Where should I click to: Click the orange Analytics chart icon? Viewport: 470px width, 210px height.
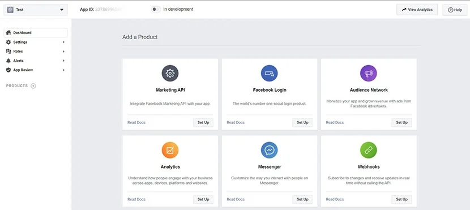[170, 150]
